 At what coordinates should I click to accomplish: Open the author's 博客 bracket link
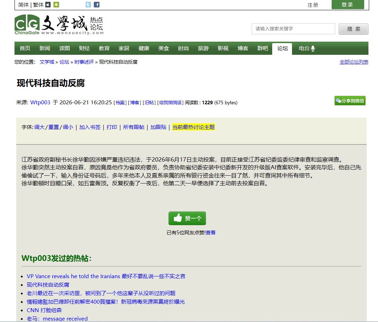point(134,103)
